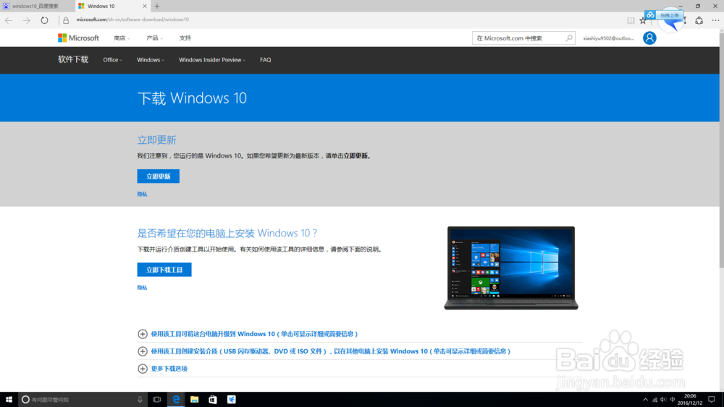
Task: Click the Edge share icon
Action: pyautogui.click(x=699, y=20)
